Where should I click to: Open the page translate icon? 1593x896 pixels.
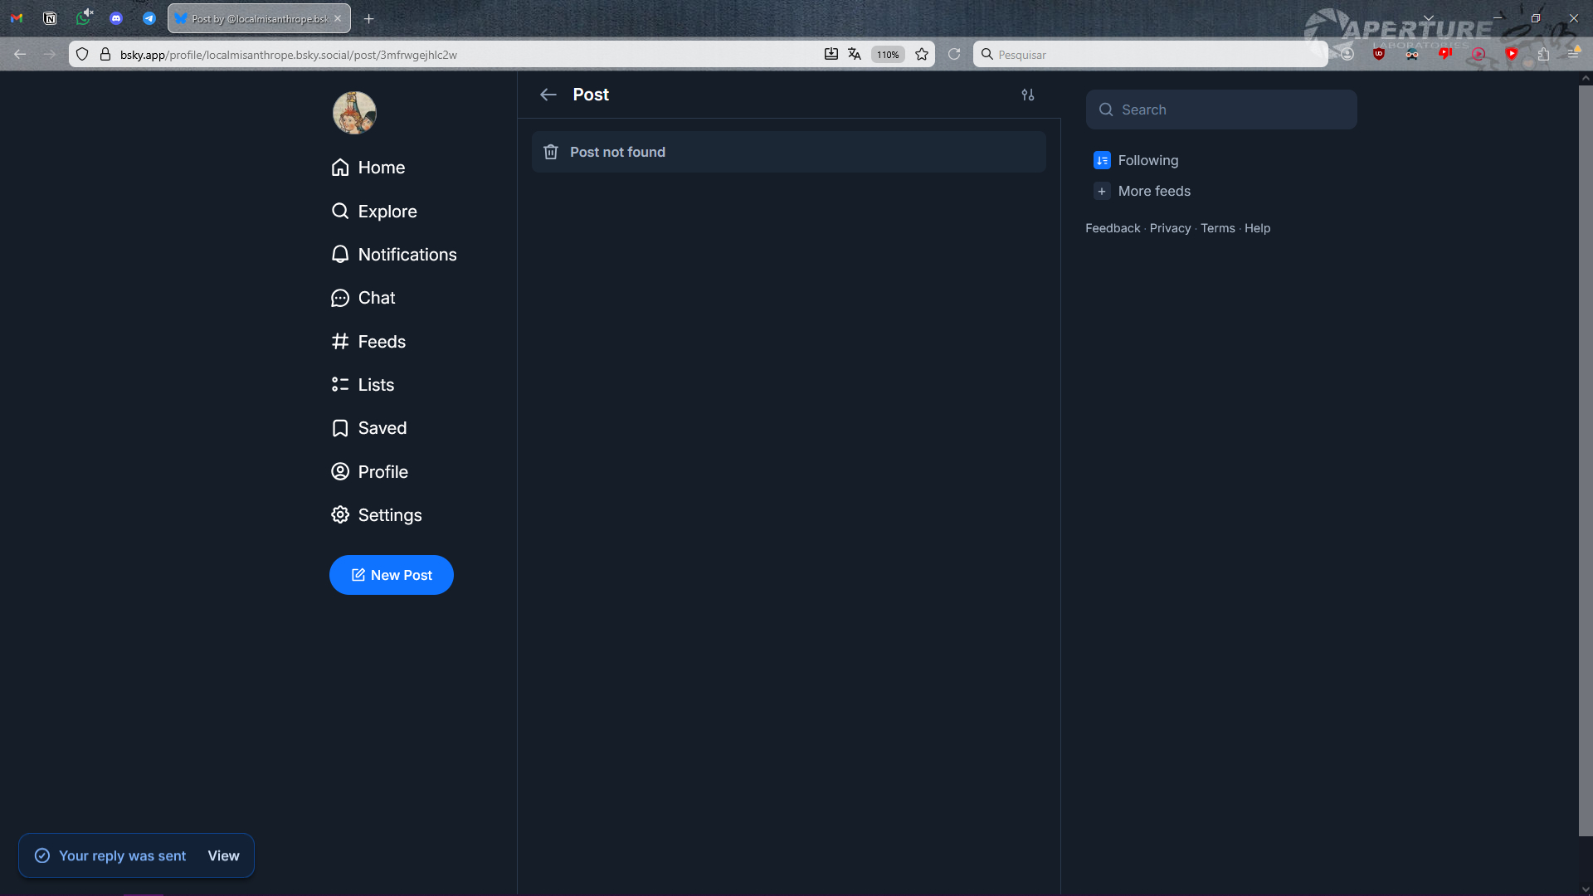click(x=854, y=55)
